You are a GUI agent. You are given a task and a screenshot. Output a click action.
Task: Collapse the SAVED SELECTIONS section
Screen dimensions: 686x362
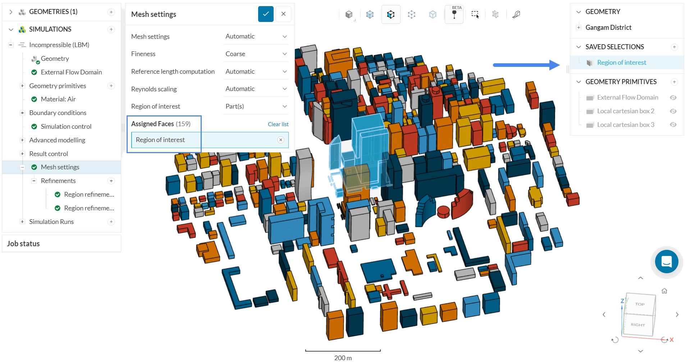(578, 47)
